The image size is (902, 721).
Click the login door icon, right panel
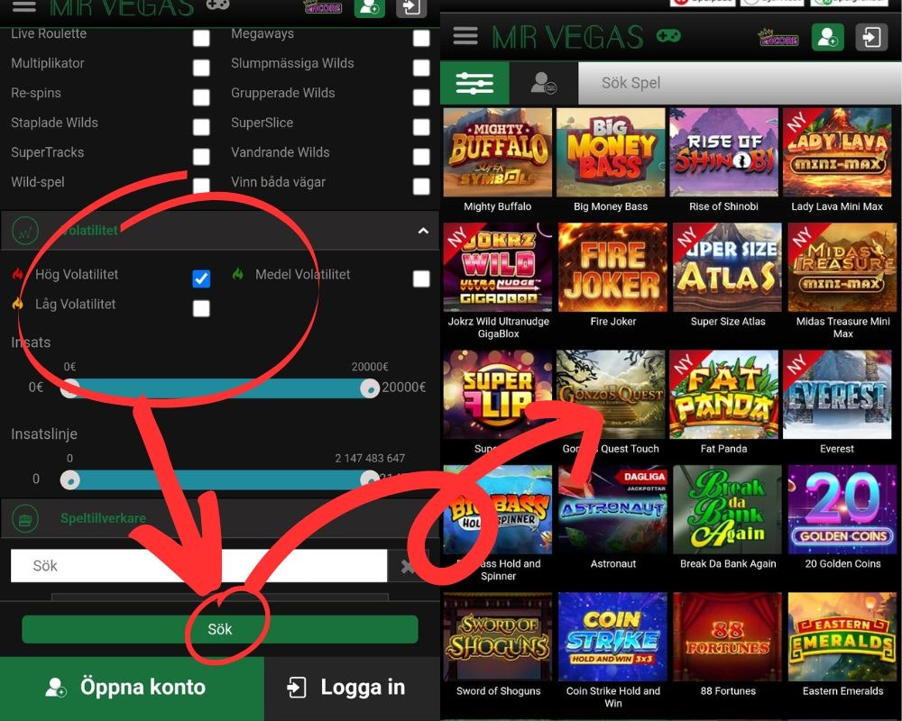(871, 37)
